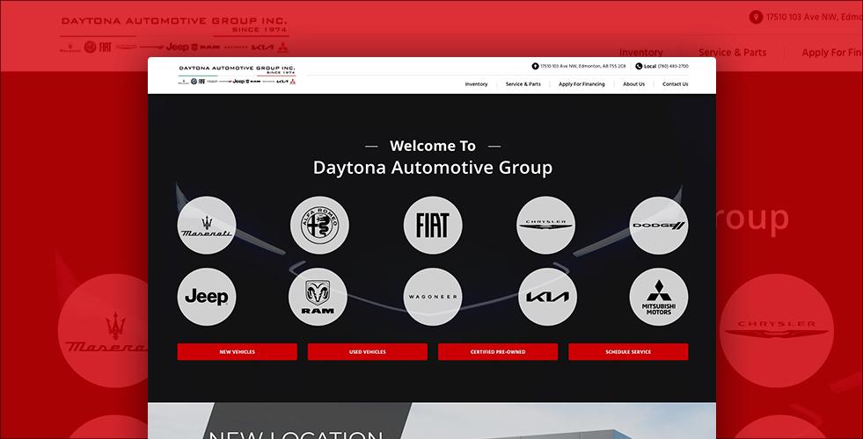The width and height of the screenshot is (863, 439).
Task: Click the red background location pin icon
Action: point(756,17)
